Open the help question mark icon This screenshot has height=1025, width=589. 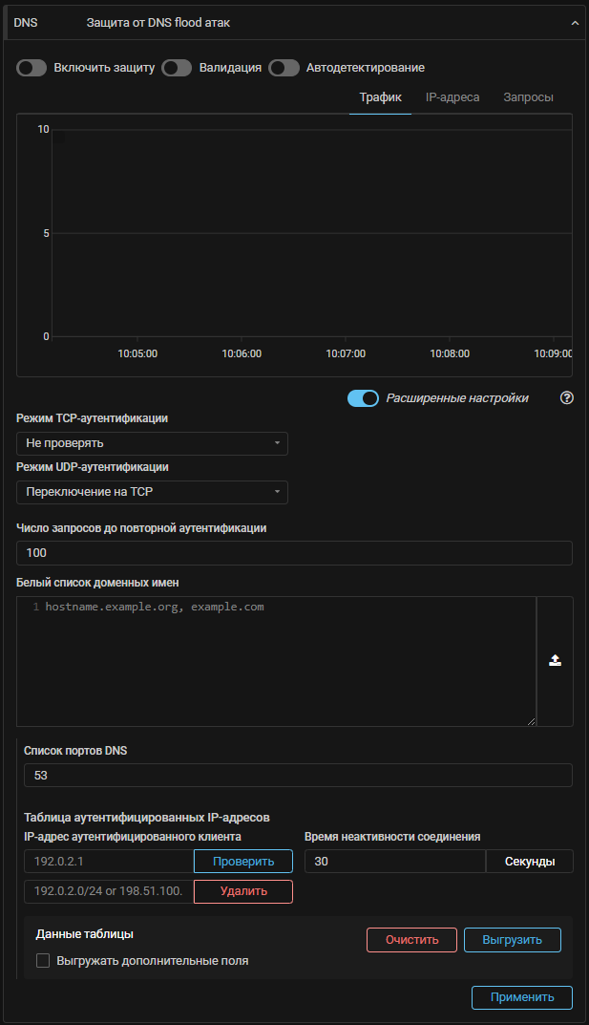[566, 398]
